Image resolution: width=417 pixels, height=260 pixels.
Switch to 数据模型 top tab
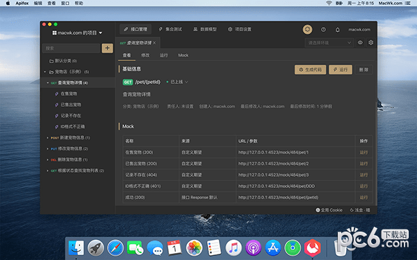(x=205, y=29)
